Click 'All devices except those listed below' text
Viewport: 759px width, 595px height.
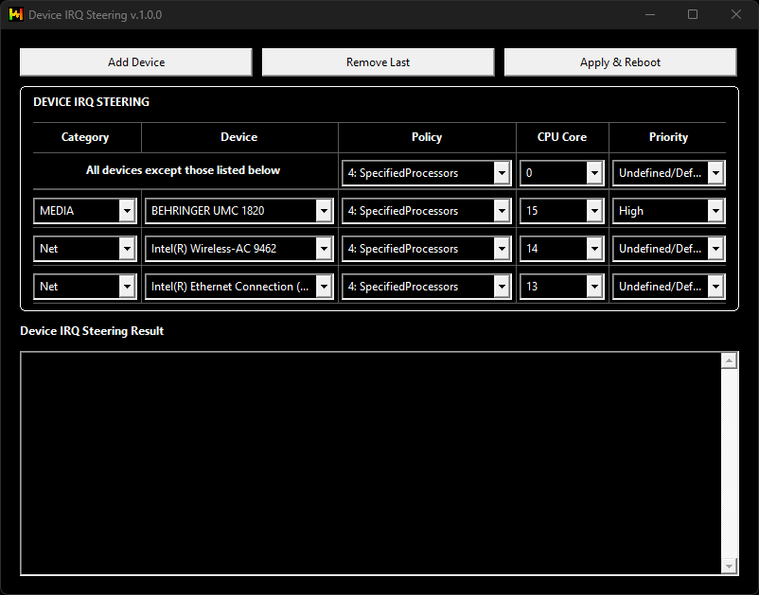(183, 170)
